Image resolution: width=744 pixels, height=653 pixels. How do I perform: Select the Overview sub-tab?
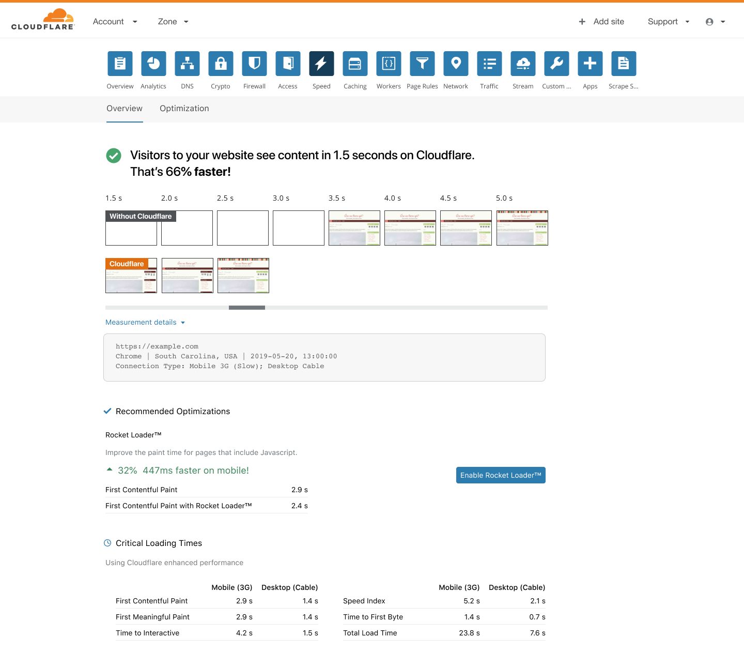pos(125,109)
